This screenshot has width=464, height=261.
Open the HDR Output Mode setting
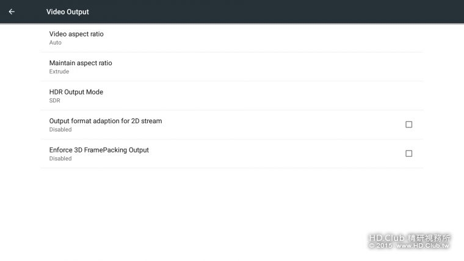tap(76, 92)
